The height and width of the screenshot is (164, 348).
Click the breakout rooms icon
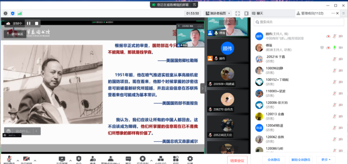(161, 159)
